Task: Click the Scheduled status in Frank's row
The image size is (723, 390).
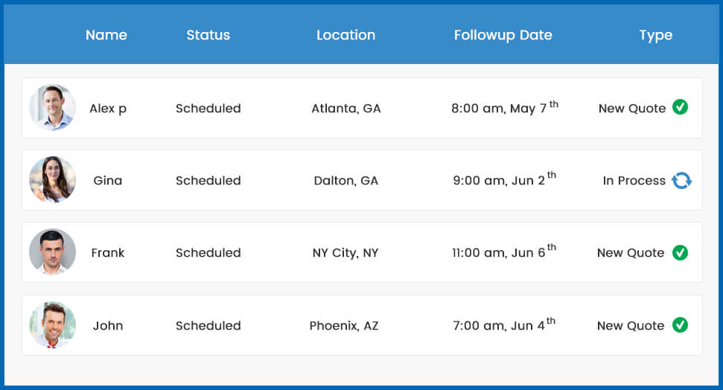Action: pos(208,253)
